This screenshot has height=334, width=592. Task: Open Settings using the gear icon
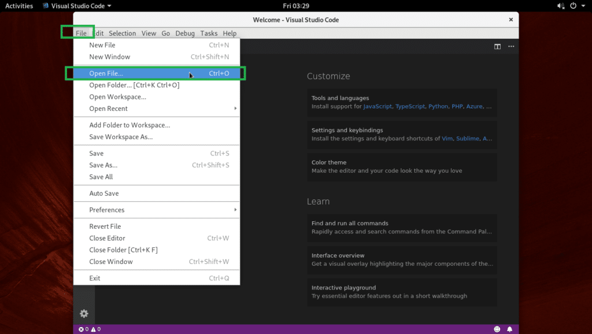pyautogui.click(x=84, y=313)
